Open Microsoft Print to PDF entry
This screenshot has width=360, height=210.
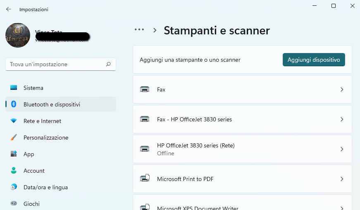(x=242, y=179)
